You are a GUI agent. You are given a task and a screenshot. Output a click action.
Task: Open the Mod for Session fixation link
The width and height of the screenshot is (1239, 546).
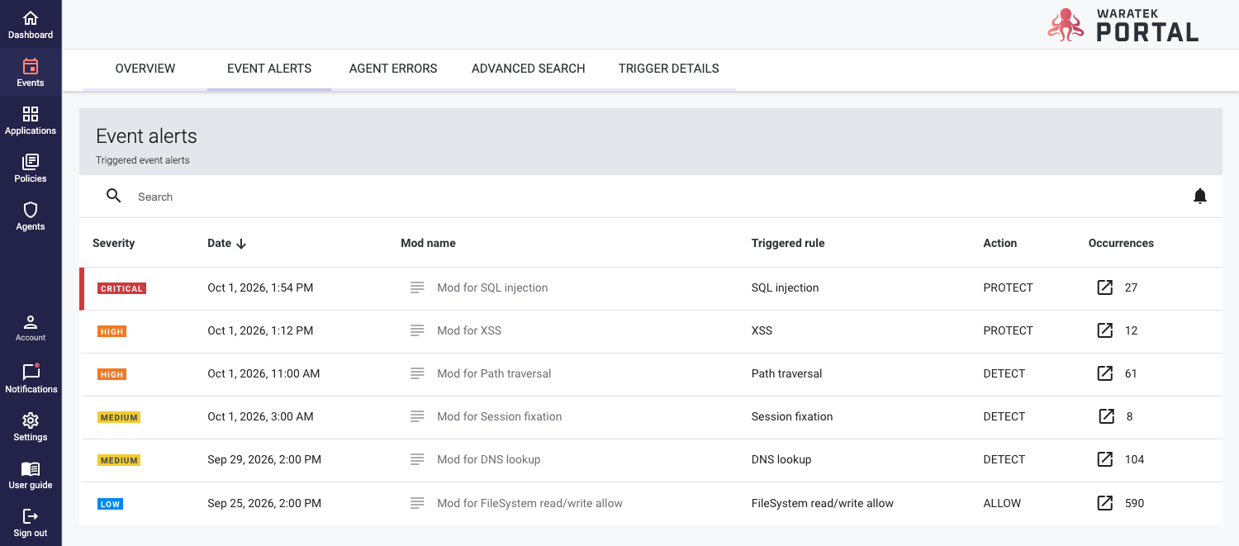coord(500,416)
